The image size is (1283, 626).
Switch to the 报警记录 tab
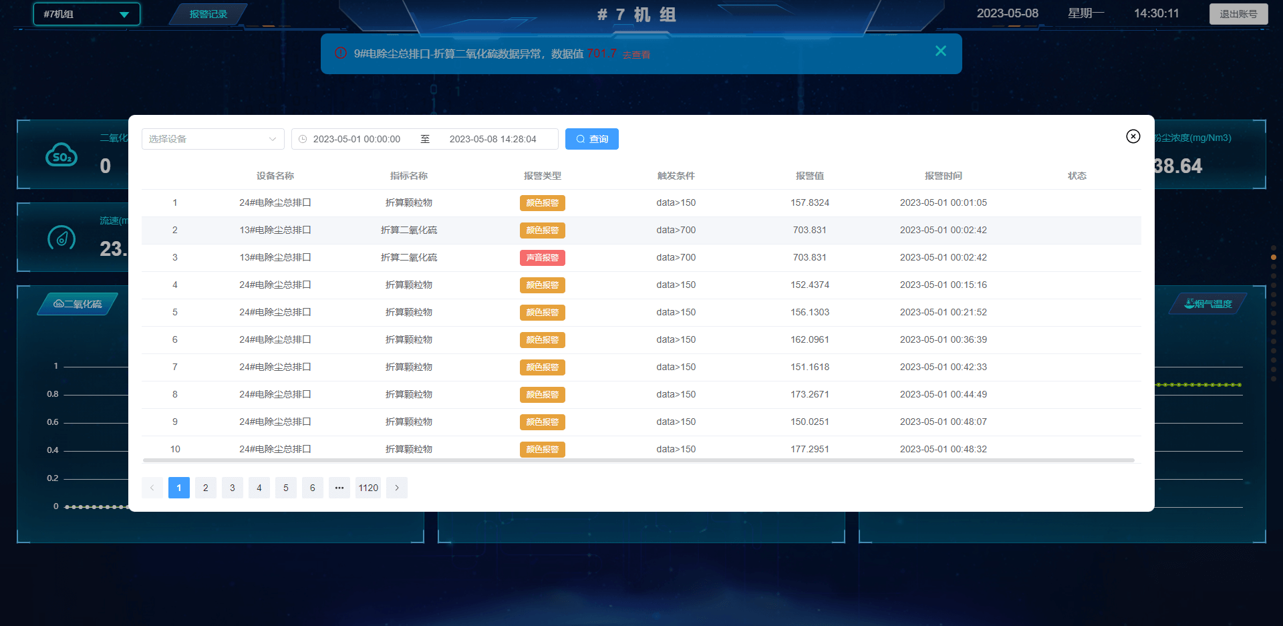click(x=208, y=14)
